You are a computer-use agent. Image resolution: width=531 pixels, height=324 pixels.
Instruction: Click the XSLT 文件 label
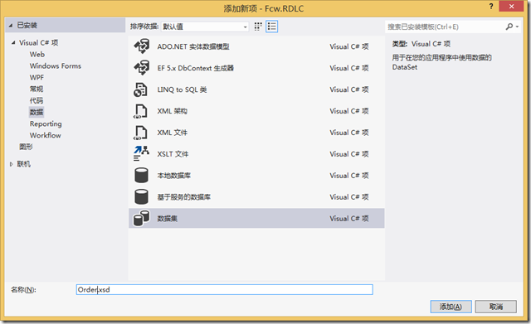click(173, 154)
